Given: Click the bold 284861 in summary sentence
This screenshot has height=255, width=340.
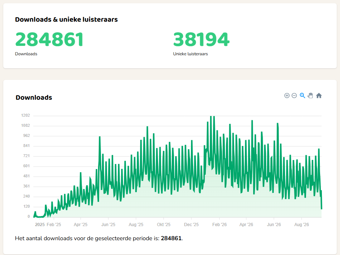Looking at the screenshot, I should [171, 238].
